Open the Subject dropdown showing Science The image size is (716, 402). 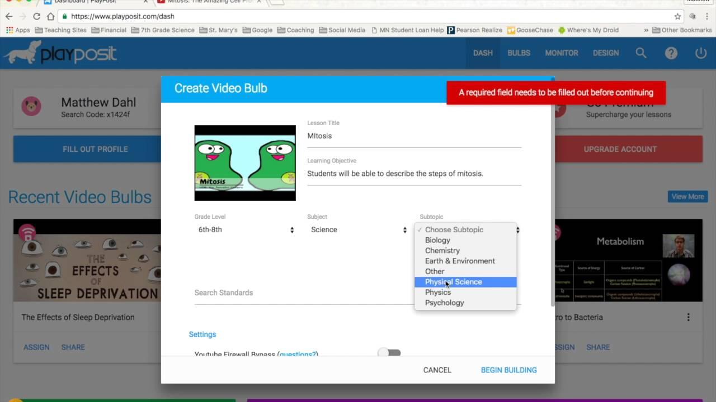point(358,229)
